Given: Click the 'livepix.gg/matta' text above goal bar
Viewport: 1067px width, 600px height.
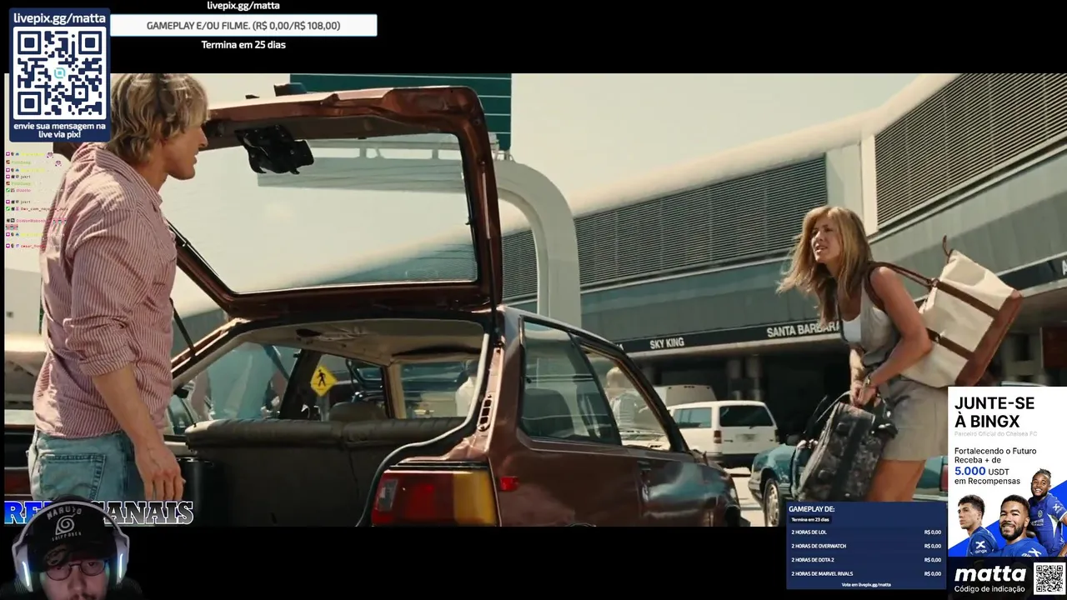Looking at the screenshot, I should click(x=243, y=6).
